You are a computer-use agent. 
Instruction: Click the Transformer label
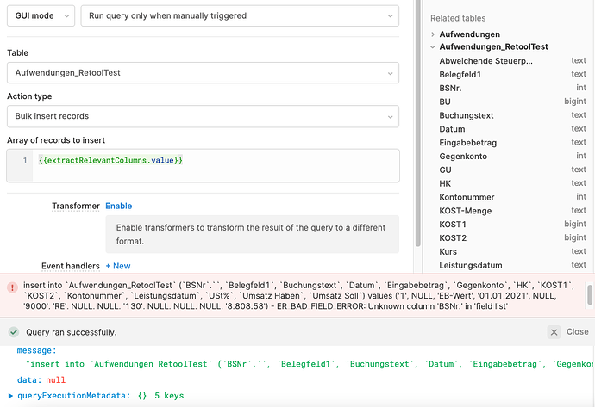(x=76, y=206)
